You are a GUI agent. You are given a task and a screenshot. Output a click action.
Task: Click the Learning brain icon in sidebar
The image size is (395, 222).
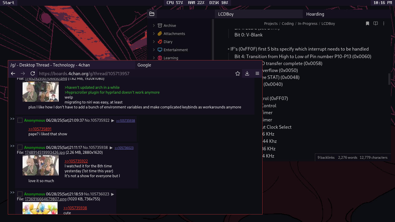tap(160, 58)
